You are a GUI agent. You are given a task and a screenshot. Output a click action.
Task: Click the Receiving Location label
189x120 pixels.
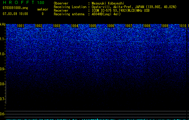(70, 7)
